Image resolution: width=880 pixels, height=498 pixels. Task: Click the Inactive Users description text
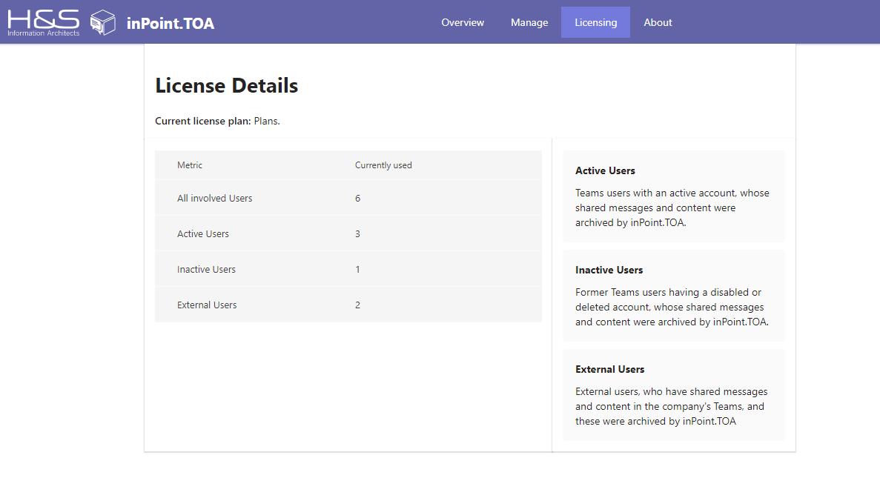[672, 307]
